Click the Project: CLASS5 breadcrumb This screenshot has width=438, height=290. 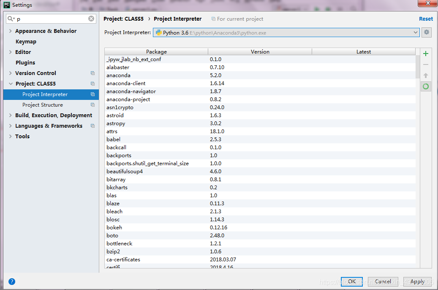(123, 19)
